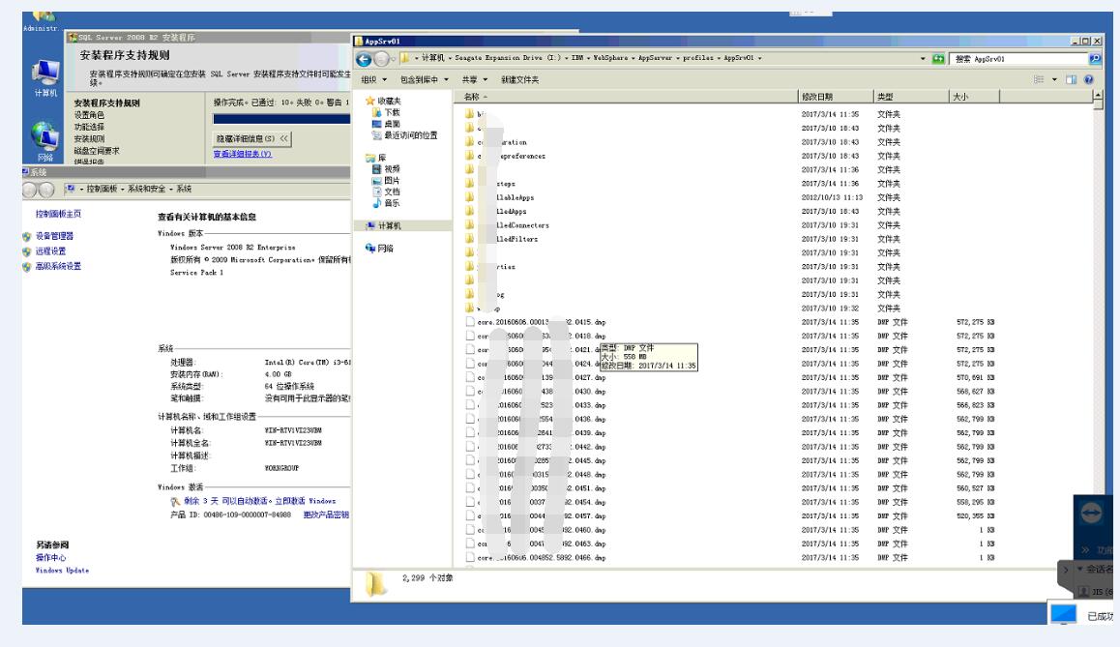Click SQL setup progress bar
The image size is (1120, 647).
(x=281, y=119)
